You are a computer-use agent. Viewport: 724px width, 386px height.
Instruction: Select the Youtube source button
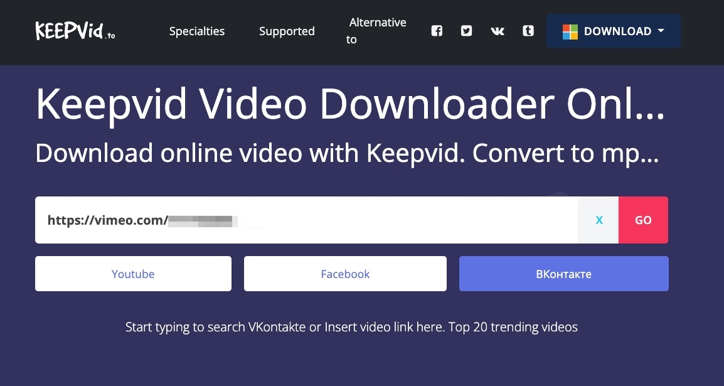(133, 274)
